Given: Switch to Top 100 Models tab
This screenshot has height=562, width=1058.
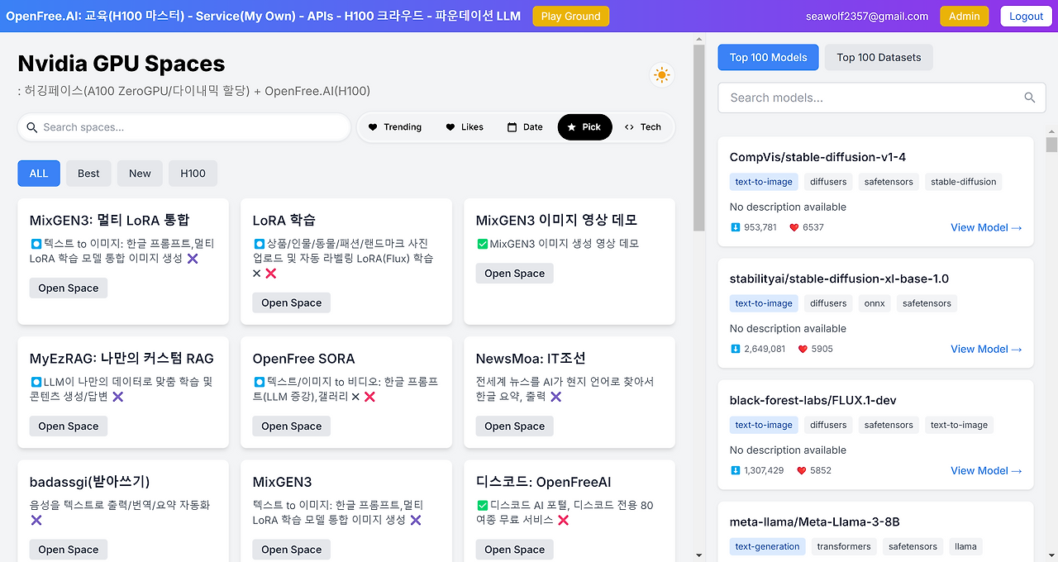Looking at the screenshot, I should pyautogui.click(x=768, y=57).
